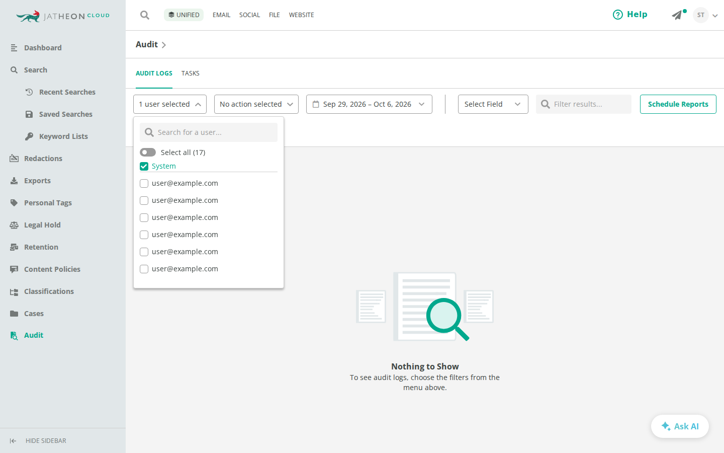The width and height of the screenshot is (724, 453).
Task: Check the sixth user@example.com checkbox
Action: point(144,269)
